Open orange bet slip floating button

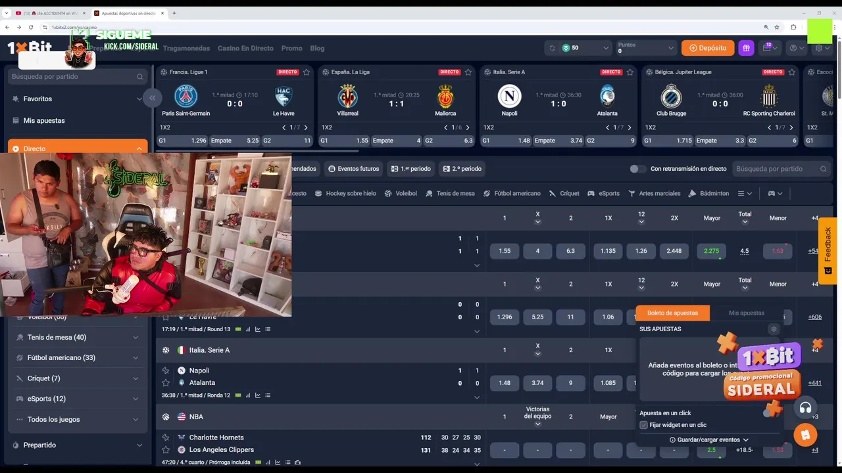pos(805,435)
